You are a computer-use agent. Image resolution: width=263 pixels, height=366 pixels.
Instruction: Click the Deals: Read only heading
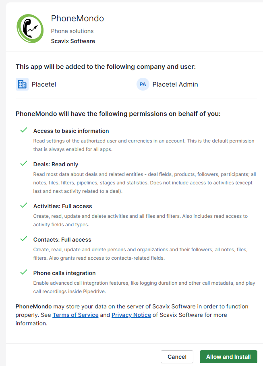(x=56, y=164)
